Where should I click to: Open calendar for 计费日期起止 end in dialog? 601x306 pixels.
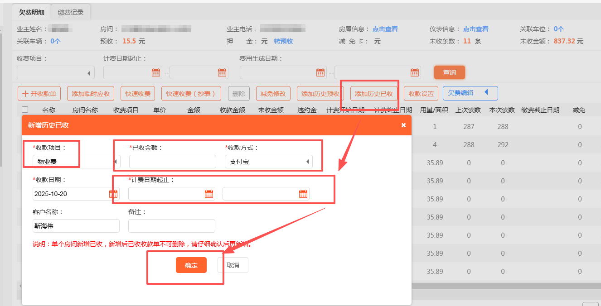[303, 194]
